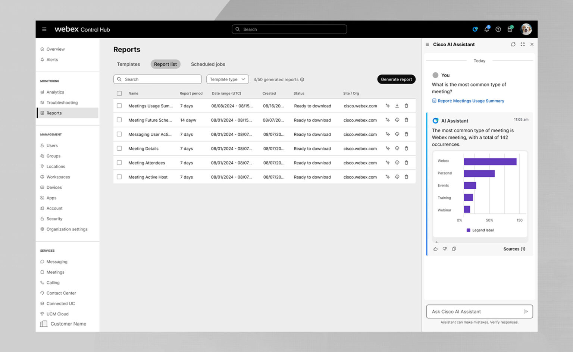Switch to the Scheduled jobs tab
Image resolution: width=573 pixels, height=352 pixels.
(208, 64)
